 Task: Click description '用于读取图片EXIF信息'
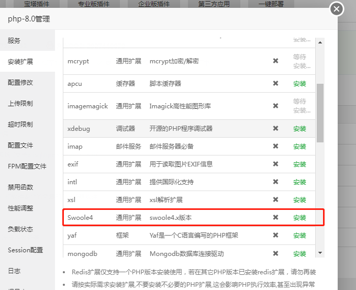181,164
